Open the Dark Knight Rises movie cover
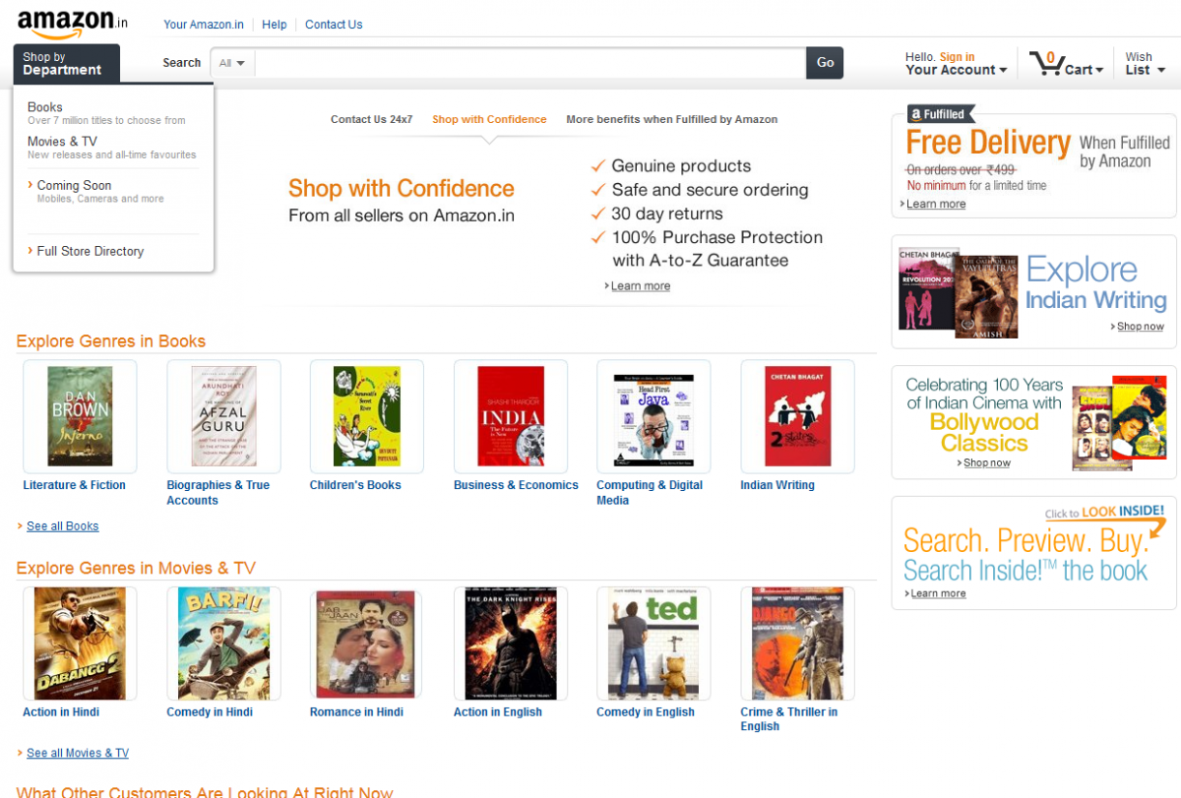The width and height of the screenshot is (1181, 798). (510, 644)
